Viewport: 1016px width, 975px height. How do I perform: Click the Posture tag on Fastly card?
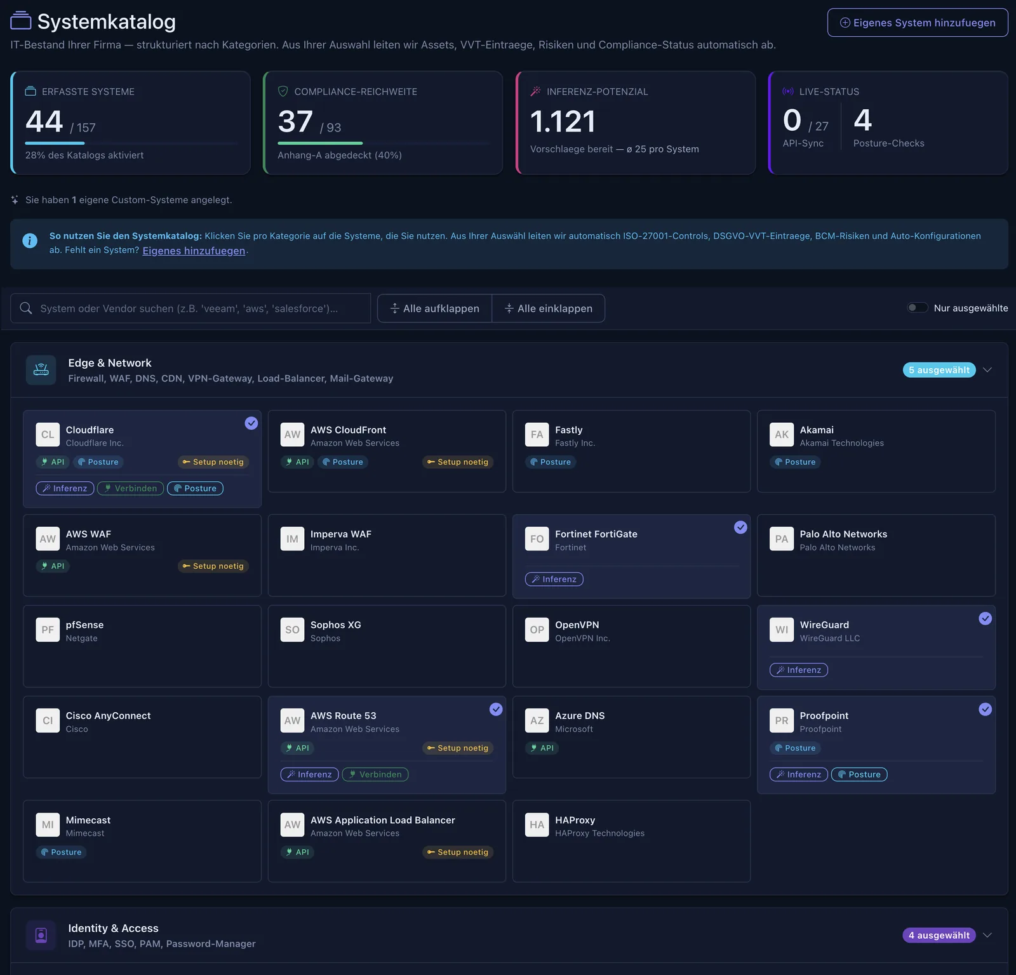pyautogui.click(x=551, y=462)
